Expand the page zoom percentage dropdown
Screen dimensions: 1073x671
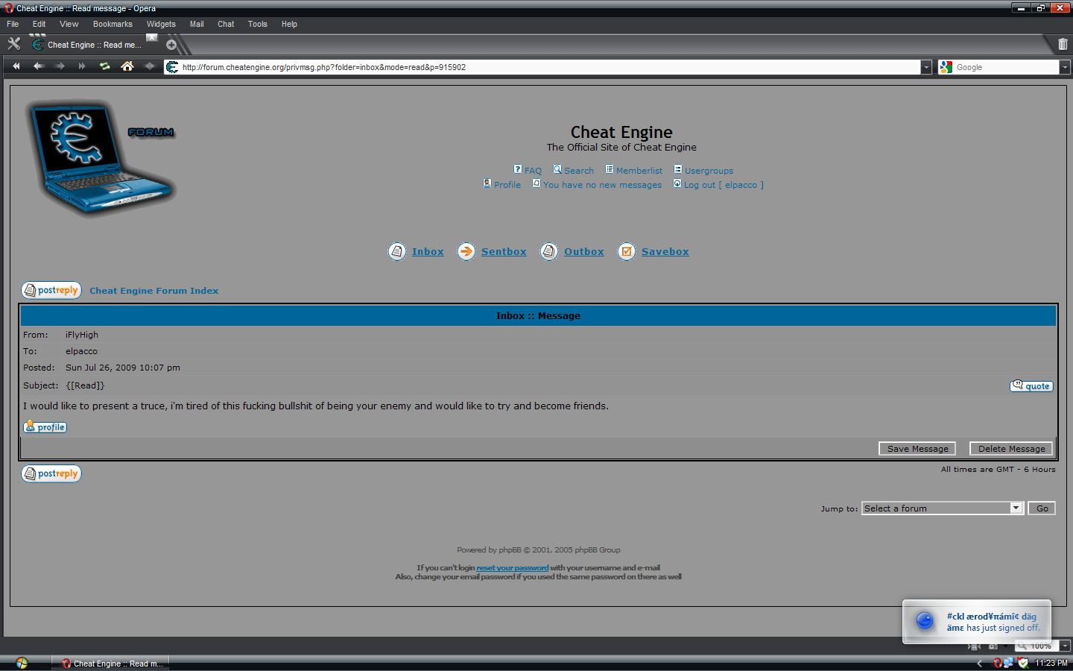(1065, 646)
